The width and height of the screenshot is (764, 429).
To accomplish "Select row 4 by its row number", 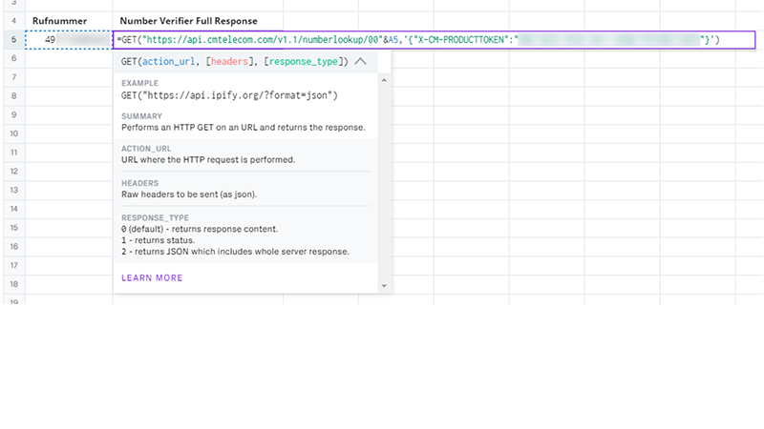I will pyautogui.click(x=13, y=21).
